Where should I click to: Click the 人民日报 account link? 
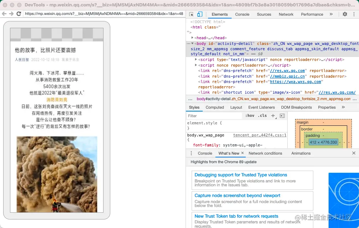point(22,59)
